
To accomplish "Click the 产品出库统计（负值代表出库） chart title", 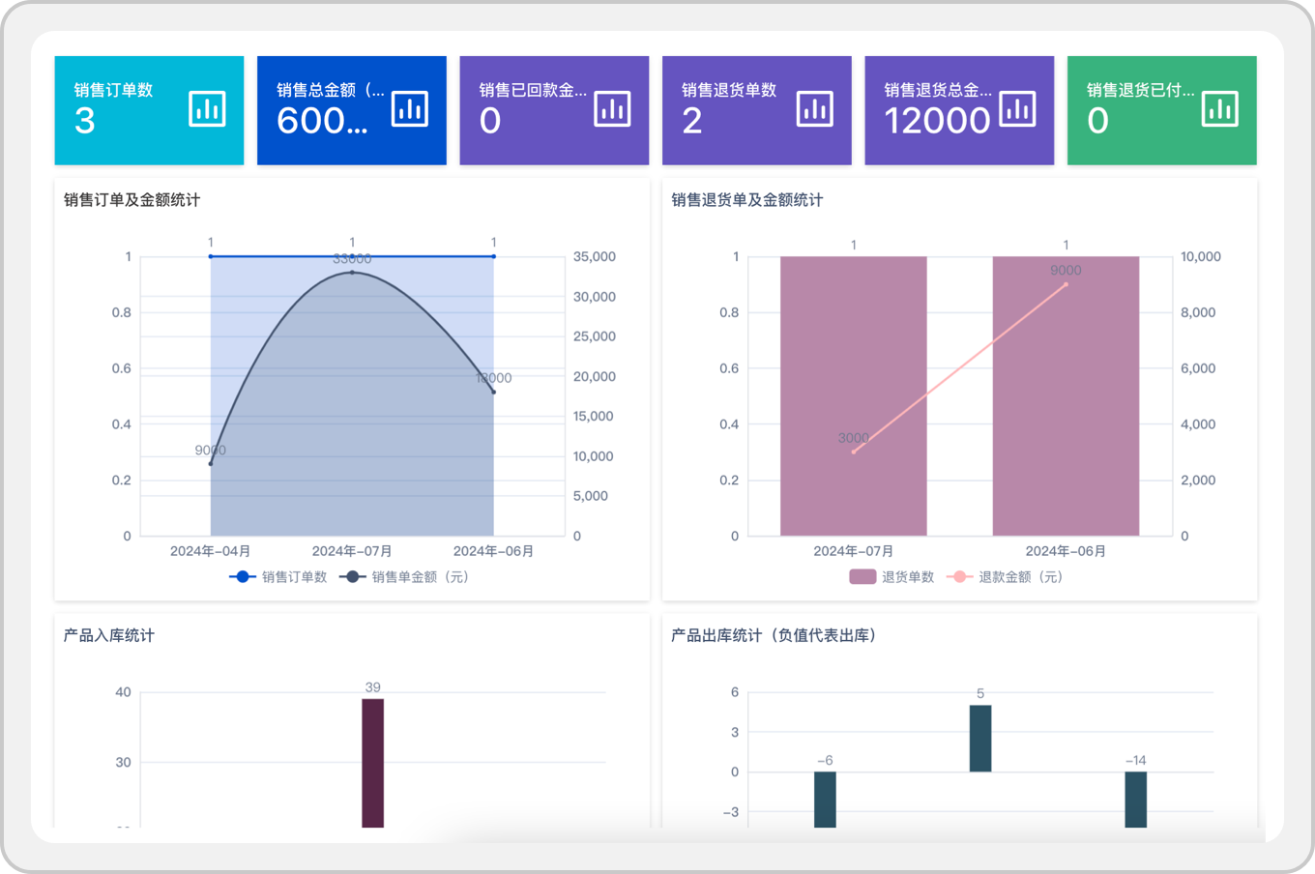I will pos(774,635).
